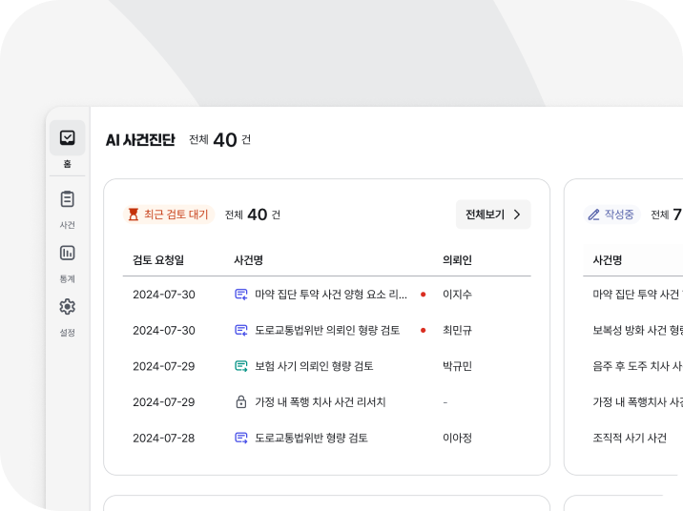
Task: Click the hourglass icon in 최근 검토 대기 badge
Action: 134,215
